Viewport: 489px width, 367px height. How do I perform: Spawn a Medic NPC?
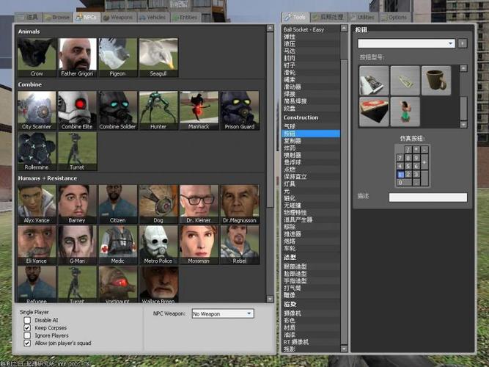pyautogui.click(x=118, y=245)
